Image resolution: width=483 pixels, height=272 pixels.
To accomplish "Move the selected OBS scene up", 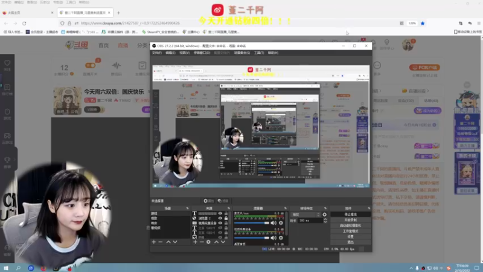I will click(168, 242).
